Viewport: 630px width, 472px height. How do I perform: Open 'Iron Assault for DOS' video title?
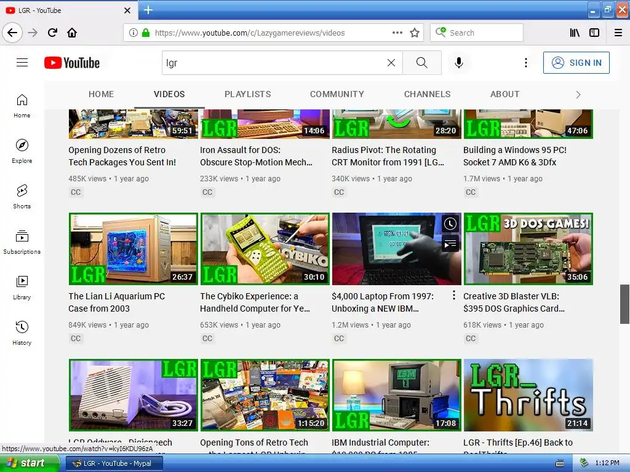pos(257,156)
